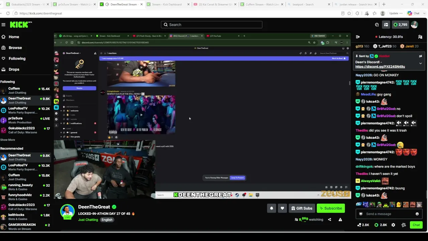Viewport: 428px width, 241px height.
Task: Click the Gift Subs button
Action: (302, 208)
